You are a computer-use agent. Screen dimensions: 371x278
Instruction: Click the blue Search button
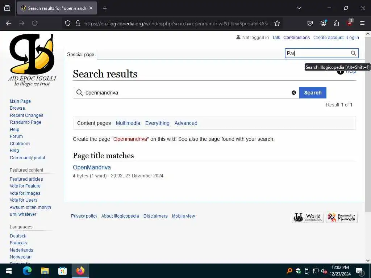313,93
